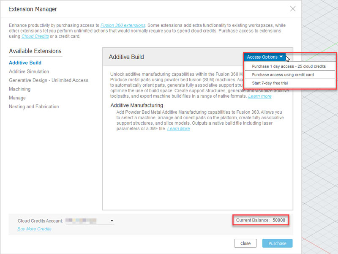338x254 pixels.
Task: Open Generative Design - Unlimited Access
Action: click(50, 80)
